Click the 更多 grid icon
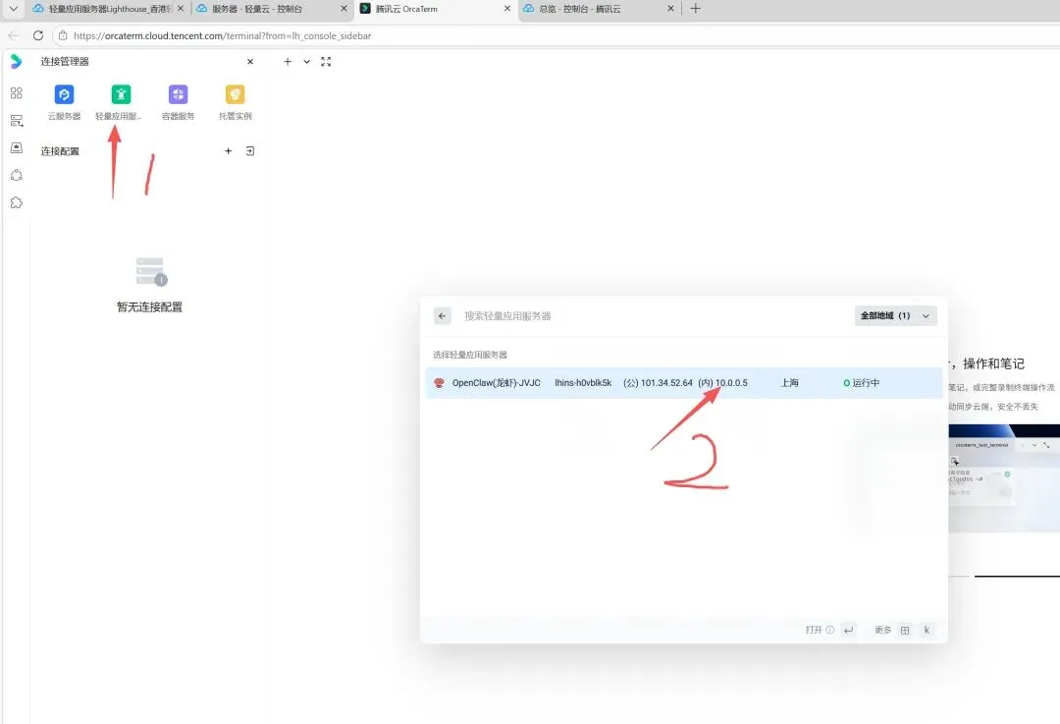Screen dimensions: 1060x724 (x=905, y=630)
